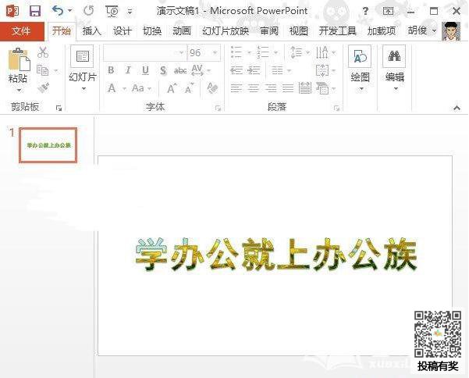The height and width of the screenshot is (378, 469).
Task: Open the 审阅 tab
Action: coord(269,30)
